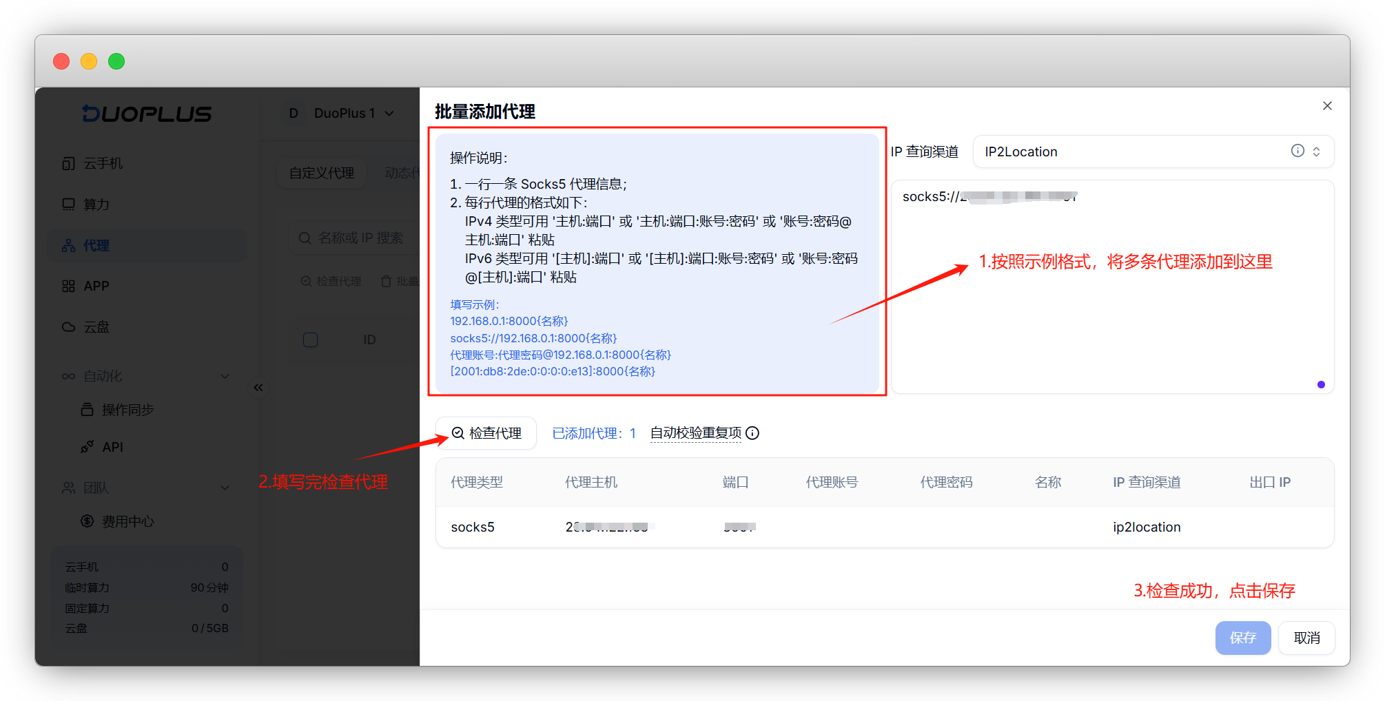Close the 批量添加代理 dialog with the X
The image size is (1385, 701).
point(1327,106)
